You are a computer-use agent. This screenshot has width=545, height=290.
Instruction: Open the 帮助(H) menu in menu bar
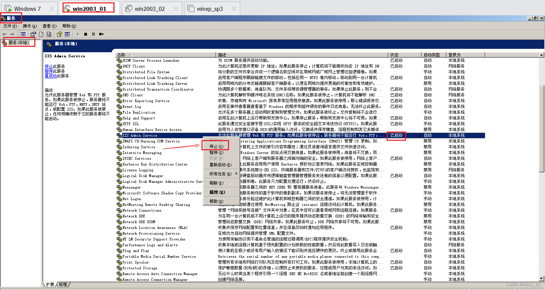[x=69, y=26]
